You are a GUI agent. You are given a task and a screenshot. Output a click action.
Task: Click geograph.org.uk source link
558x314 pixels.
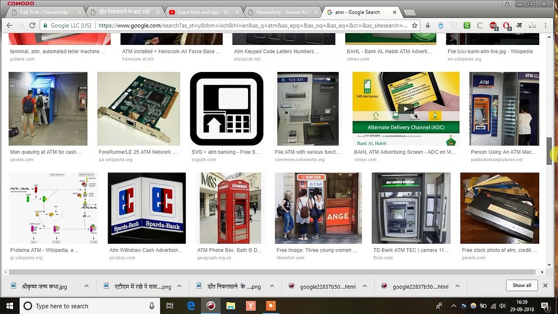coord(214,258)
